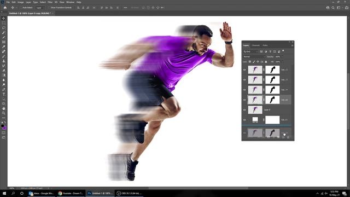Select the Rectangular Marquee tool
The width and height of the screenshot is (350, 197).
tap(4, 23)
